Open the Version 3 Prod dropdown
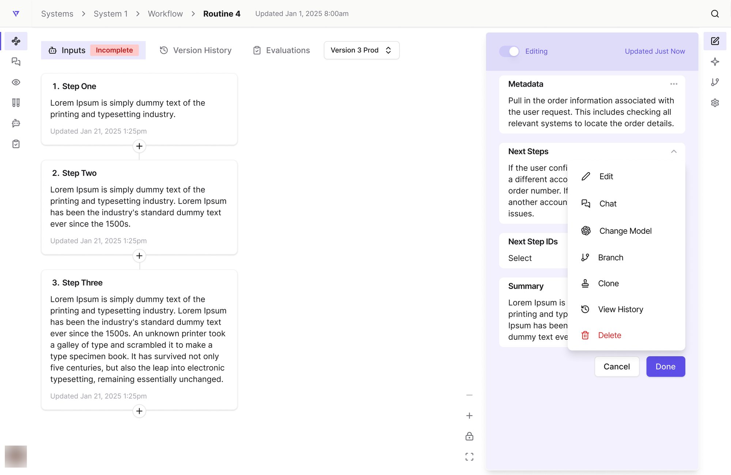The height and width of the screenshot is (475, 731). click(x=361, y=50)
